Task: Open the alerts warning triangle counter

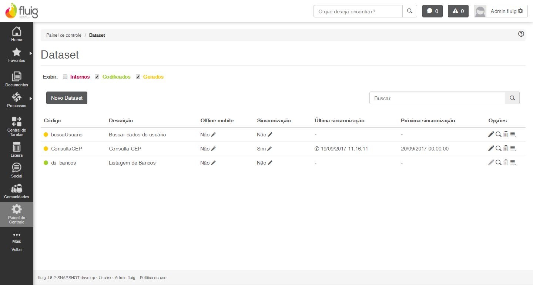Action: point(458,11)
